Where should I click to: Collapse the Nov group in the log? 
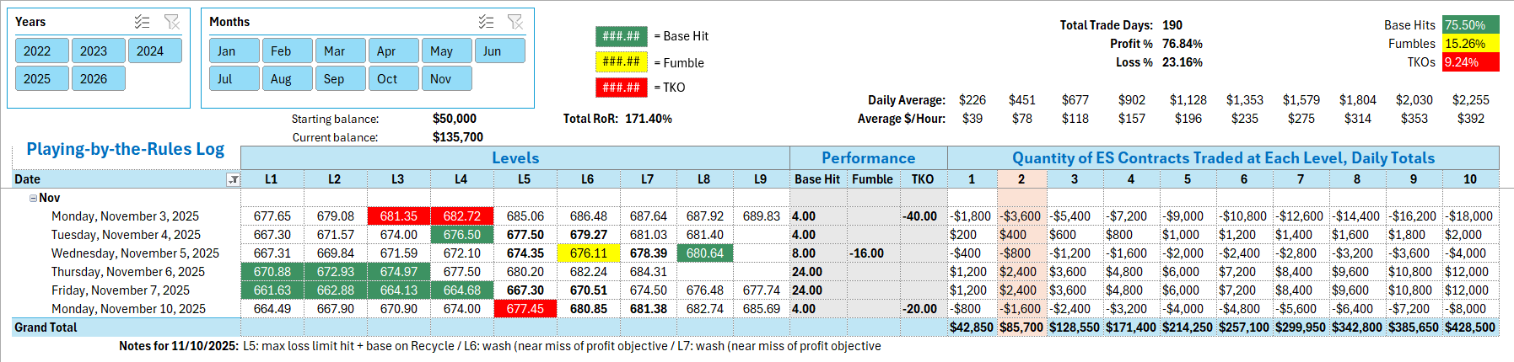click(x=33, y=198)
